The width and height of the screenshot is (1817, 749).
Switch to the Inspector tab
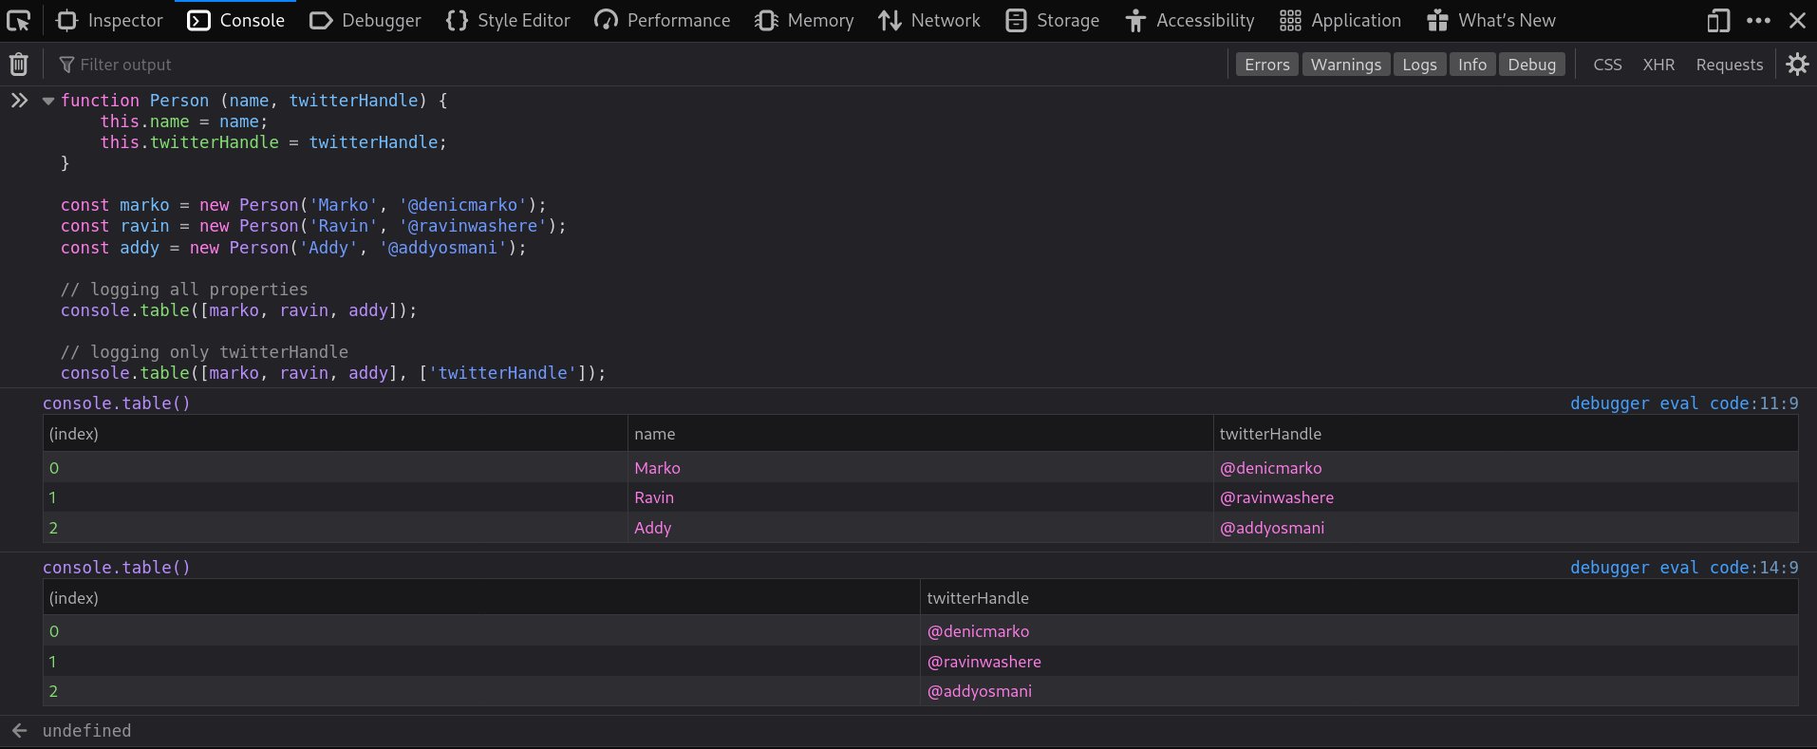coord(109,20)
